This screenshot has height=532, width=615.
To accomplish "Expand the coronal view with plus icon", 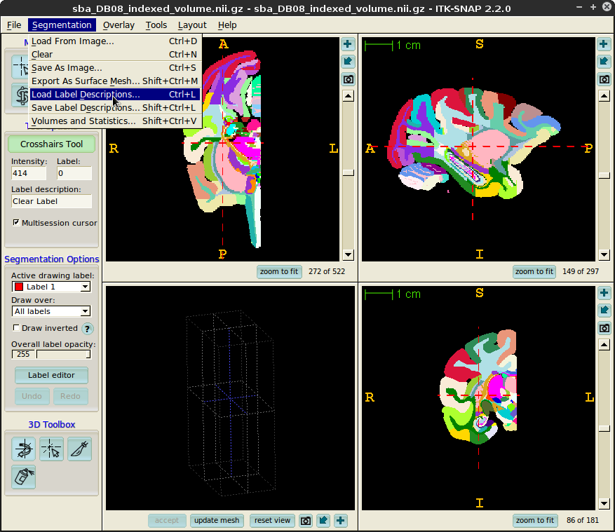I will (604, 293).
